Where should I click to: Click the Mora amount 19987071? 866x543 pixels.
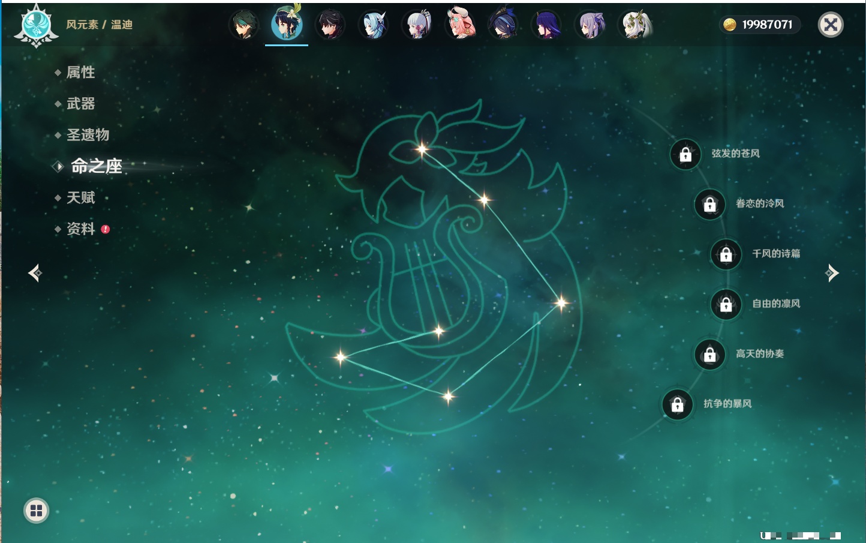click(x=767, y=25)
